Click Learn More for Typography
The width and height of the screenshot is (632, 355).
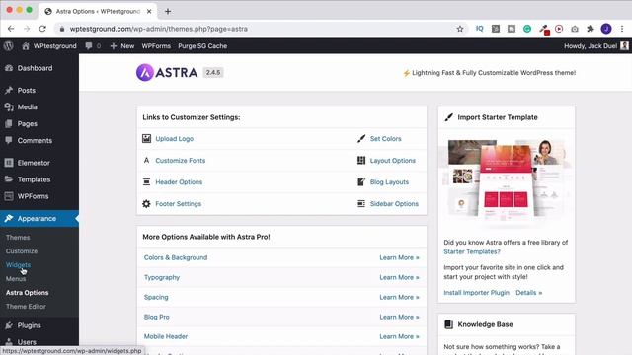(x=399, y=277)
